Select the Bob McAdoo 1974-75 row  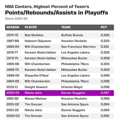(x=59, y=35)
